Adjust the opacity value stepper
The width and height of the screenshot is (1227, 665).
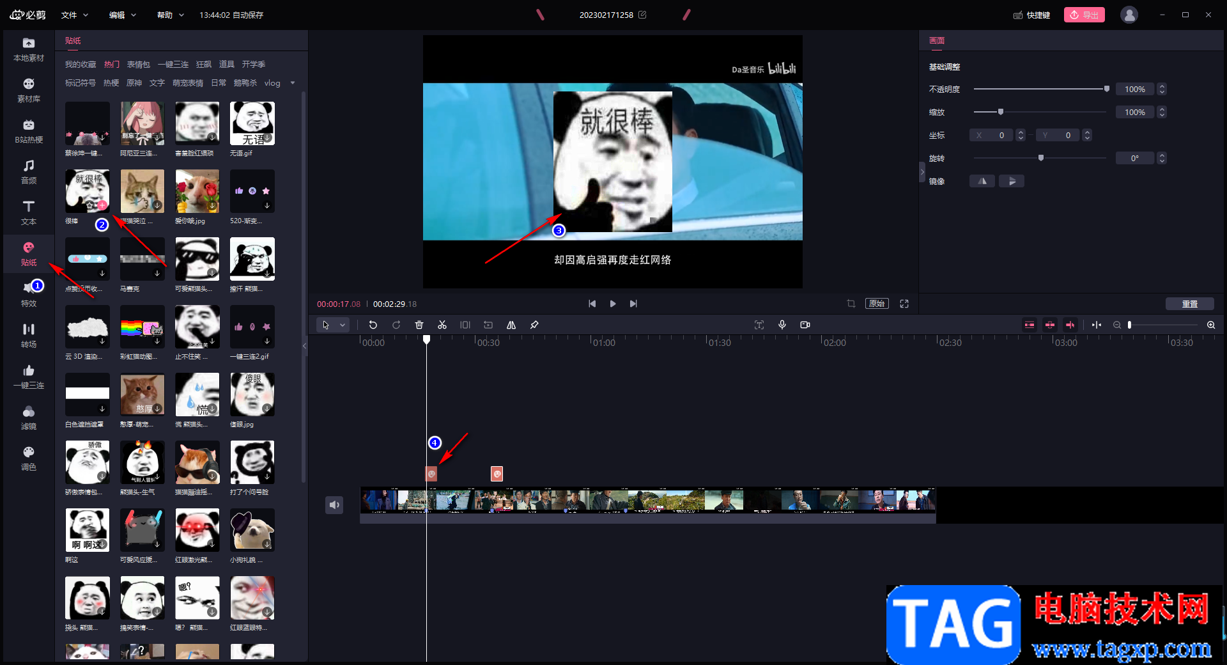point(1162,89)
